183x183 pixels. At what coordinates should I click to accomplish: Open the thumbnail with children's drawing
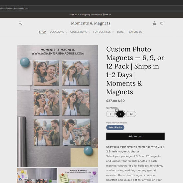coord(37,176)
